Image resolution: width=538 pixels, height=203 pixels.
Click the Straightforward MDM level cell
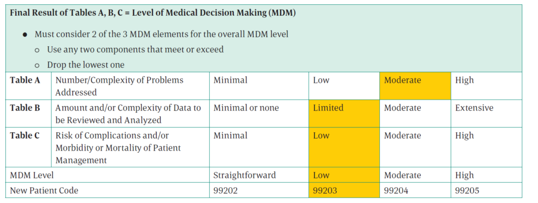pyautogui.click(x=259, y=175)
